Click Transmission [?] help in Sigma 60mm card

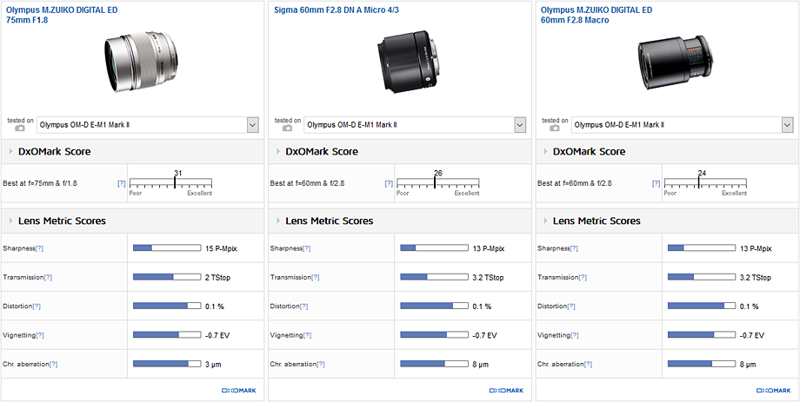point(316,277)
